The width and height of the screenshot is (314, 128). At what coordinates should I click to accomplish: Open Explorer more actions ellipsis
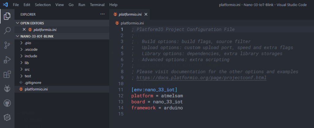(x=102, y=14)
